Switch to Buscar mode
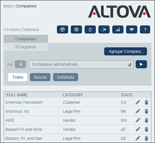This screenshot has width=155, height=143. point(40,77)
